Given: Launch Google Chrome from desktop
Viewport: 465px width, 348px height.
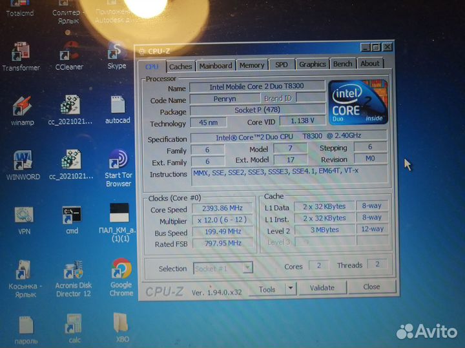Looking at the screenshot, I should pos(121,278).
